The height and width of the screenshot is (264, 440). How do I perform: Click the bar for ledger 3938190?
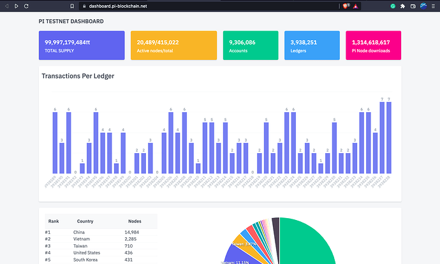coord(62,158)
